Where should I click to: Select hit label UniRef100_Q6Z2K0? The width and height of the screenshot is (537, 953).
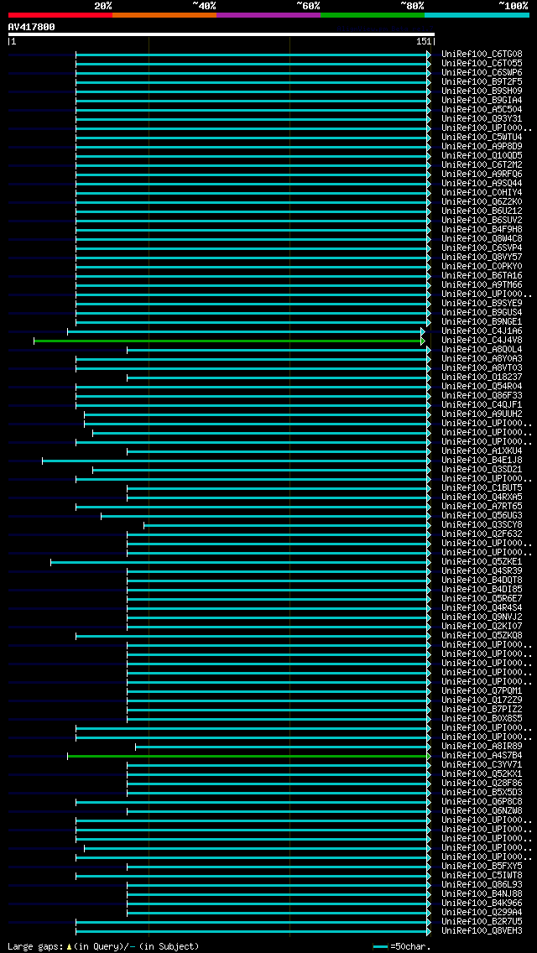click(482, 202)
